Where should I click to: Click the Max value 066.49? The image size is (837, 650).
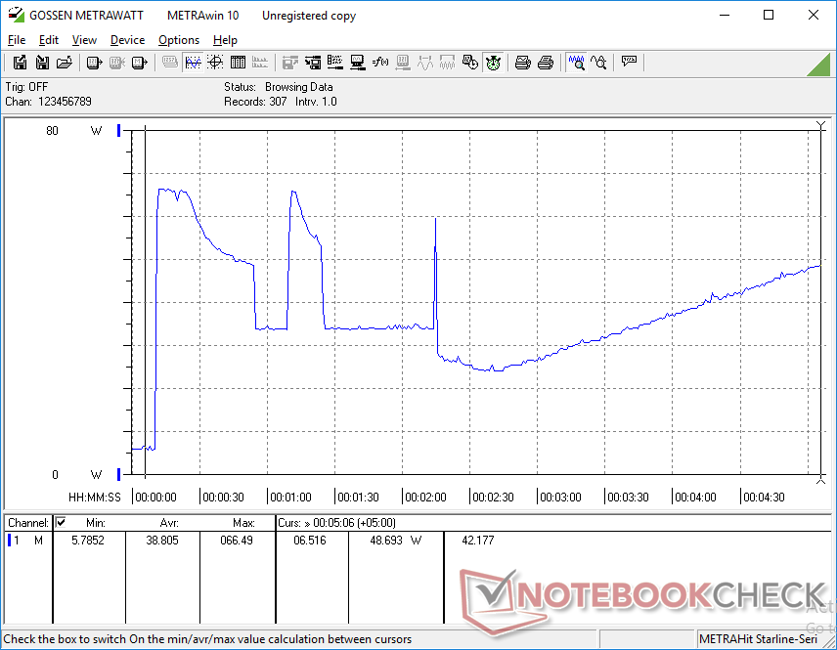pos(237,541)
